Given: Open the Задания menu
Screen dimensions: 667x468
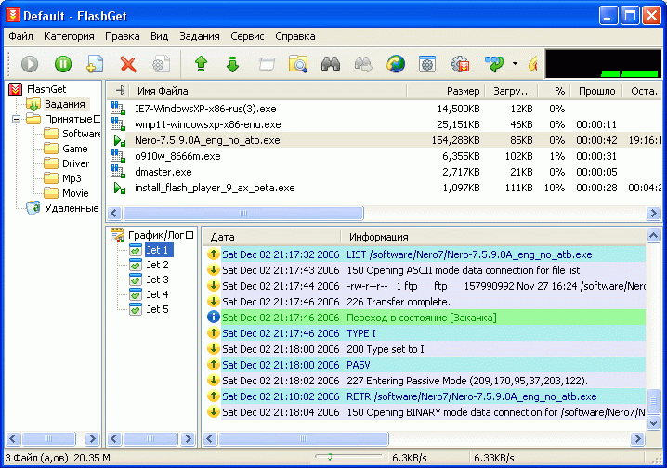Looking at the screenshot, I should point(200,36).
